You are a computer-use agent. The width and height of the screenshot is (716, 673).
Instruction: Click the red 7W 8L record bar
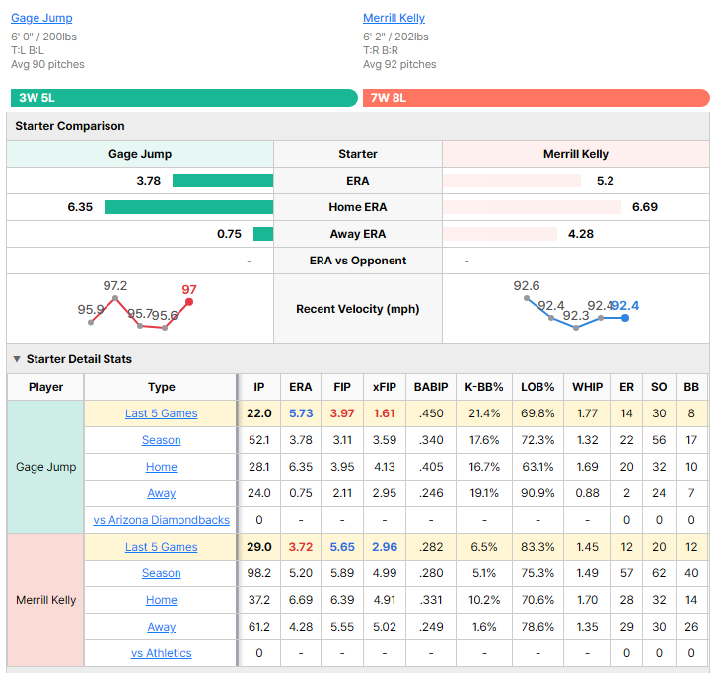pos(537,98)
